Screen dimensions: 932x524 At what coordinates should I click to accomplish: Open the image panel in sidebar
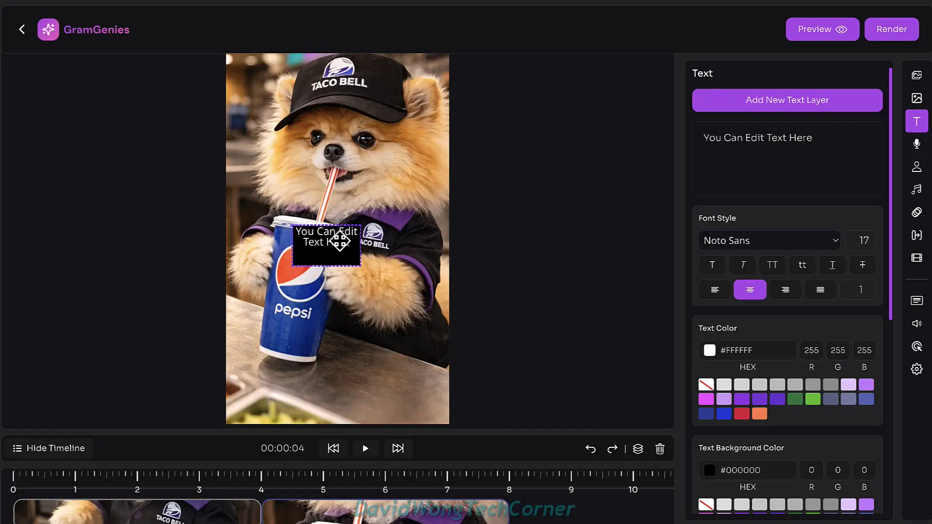point(916,99)
